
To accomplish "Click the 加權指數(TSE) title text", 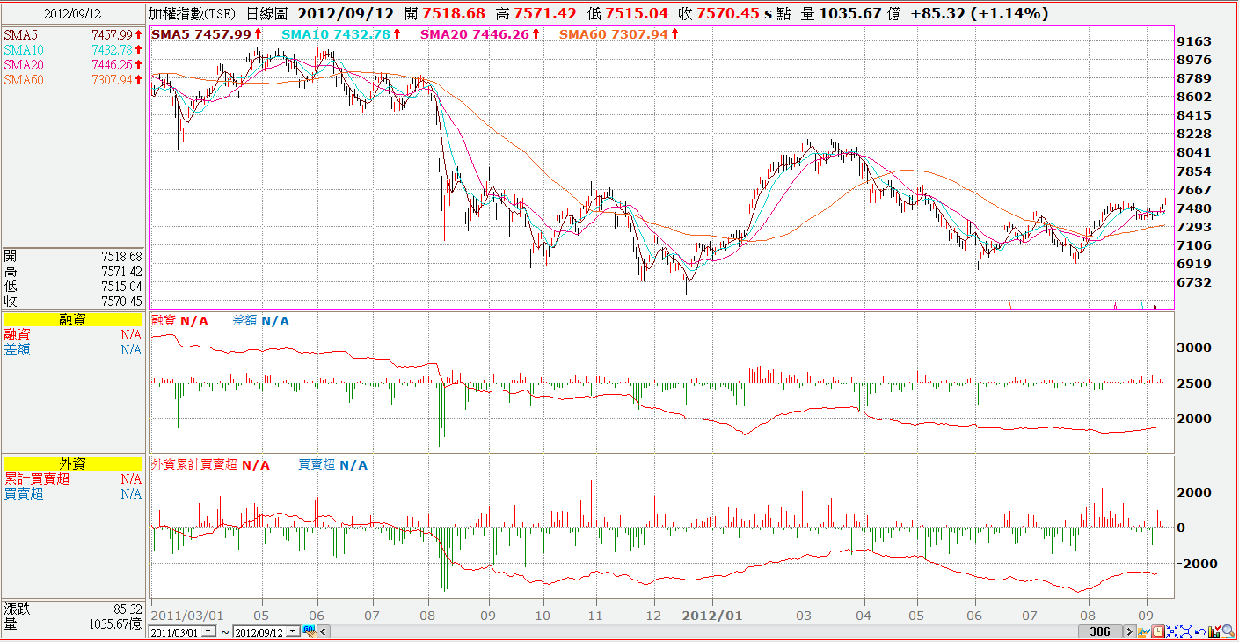I will pyautogui.click(x=192, y=13).
